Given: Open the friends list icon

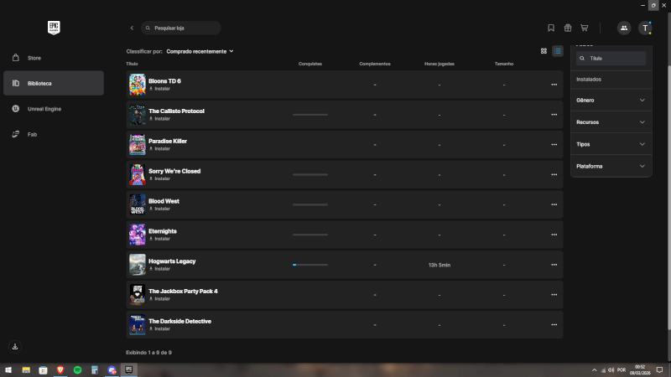Looking at the screenshot, I should pyautogui.click(x=624, y=28).
